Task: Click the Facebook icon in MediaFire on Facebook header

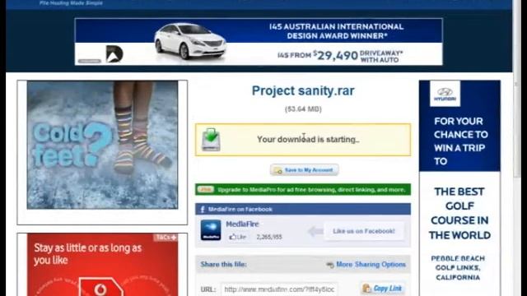Action: pyautogui.click(x=203, y=210)
